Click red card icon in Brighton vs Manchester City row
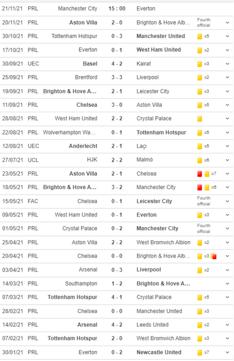The width and height of the screenshot is (234, 361). (200, 187)
